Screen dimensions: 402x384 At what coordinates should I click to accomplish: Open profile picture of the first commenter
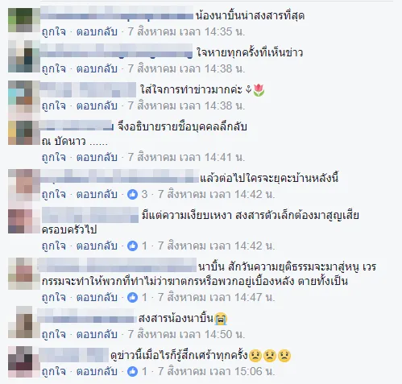tap(20, 20)
